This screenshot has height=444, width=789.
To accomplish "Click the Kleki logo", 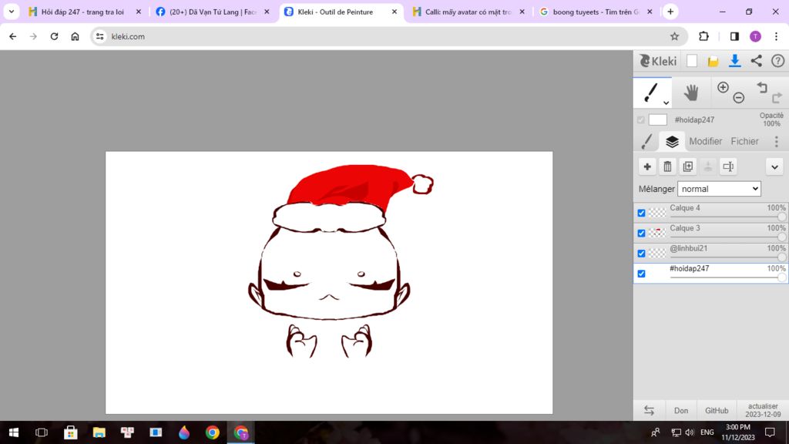I will pos(658,61).
